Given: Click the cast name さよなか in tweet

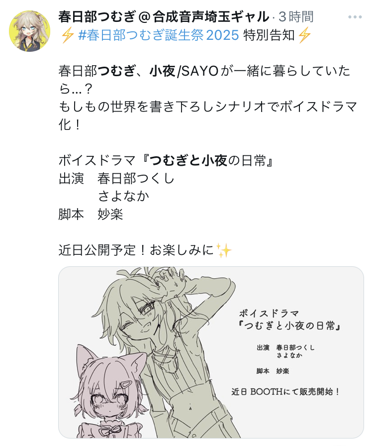Looking at the screenshot, I should coord(123,196).
